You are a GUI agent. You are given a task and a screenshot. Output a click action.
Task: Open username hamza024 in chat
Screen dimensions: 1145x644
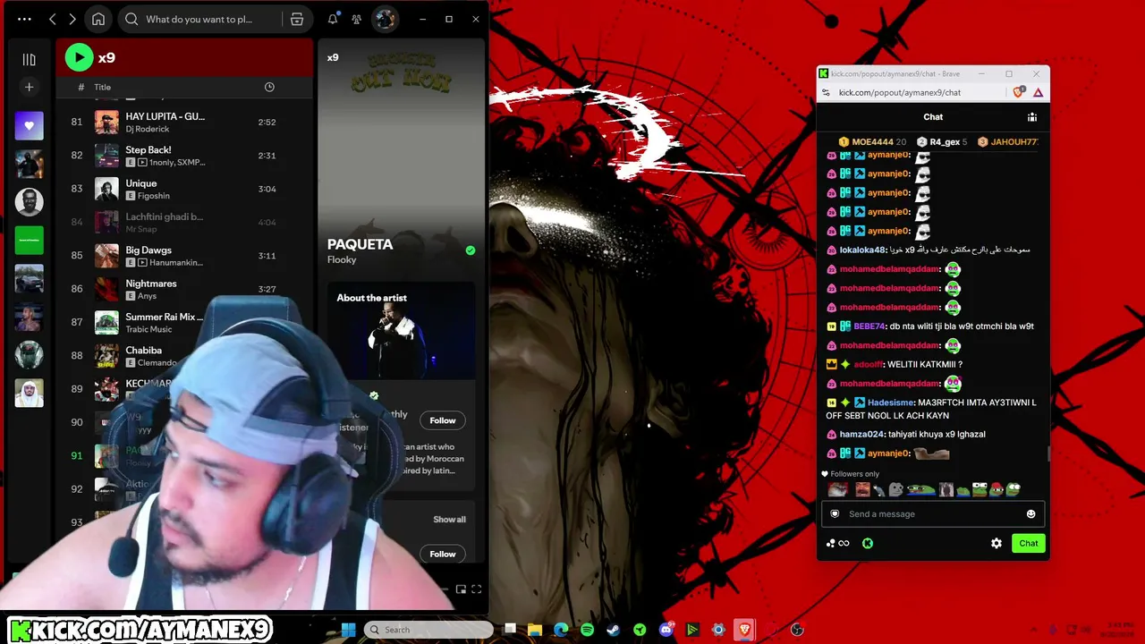[861, 435]
